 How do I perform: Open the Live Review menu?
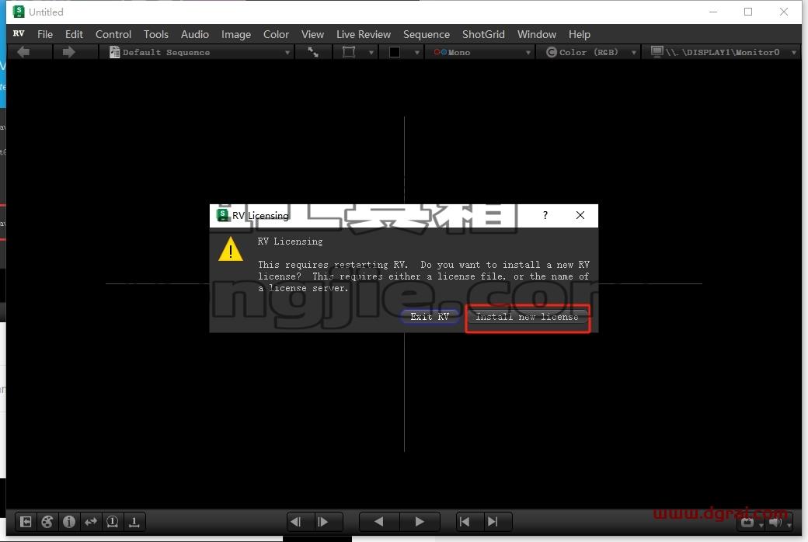click(364, 34)
